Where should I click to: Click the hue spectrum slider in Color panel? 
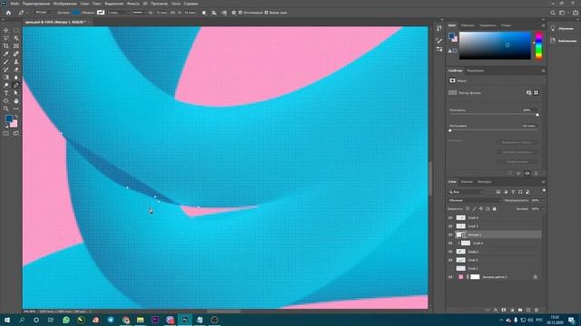(539, 46)
